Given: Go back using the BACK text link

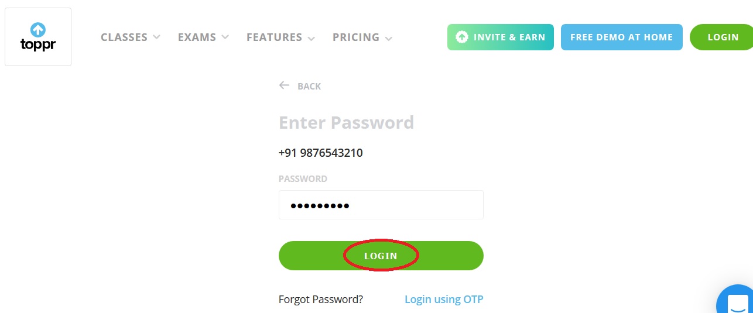Looking at the screenshot, I should [x=309, y=87].
